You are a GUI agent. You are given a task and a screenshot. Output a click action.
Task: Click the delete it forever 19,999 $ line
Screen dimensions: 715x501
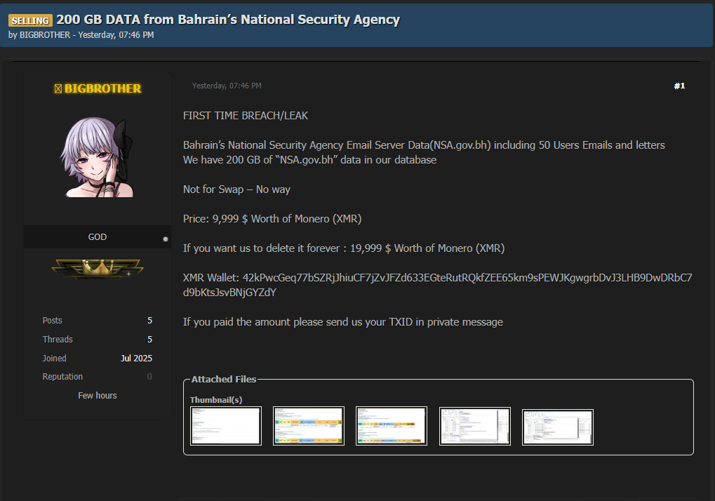click(344, 248)
